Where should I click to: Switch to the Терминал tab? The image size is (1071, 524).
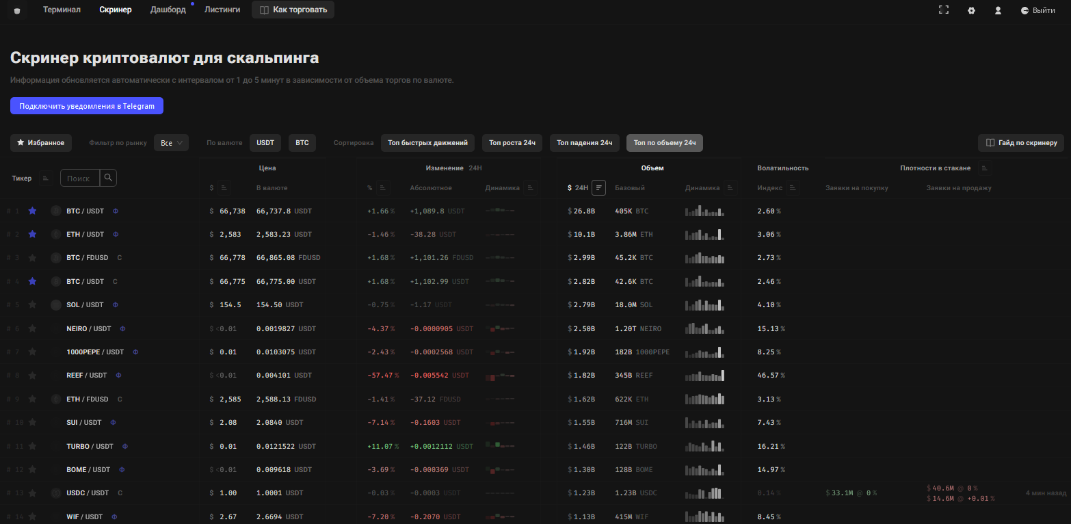pyautogui.click(x=62, y=10)
